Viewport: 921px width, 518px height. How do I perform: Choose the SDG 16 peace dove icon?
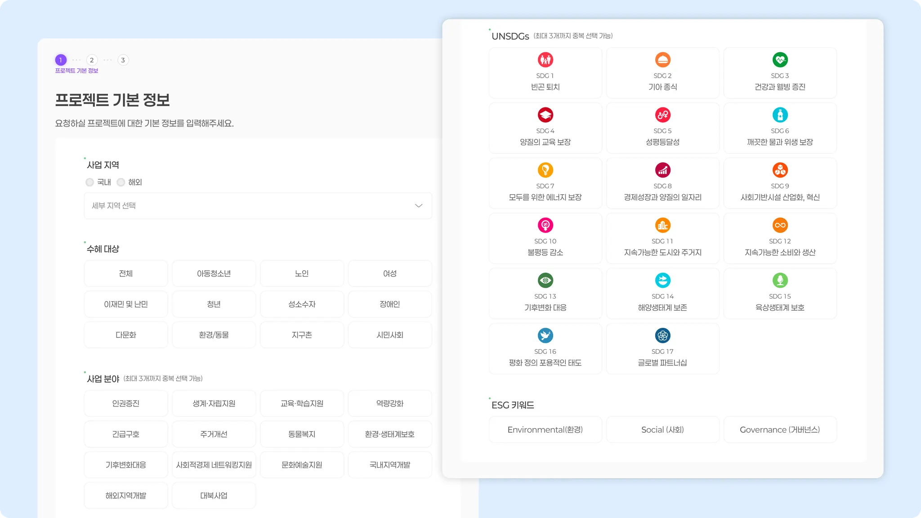tap(545, 335)
